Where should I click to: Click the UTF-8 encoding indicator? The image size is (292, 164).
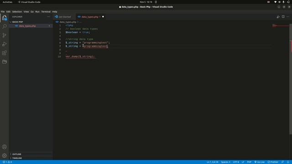[236, 162]
